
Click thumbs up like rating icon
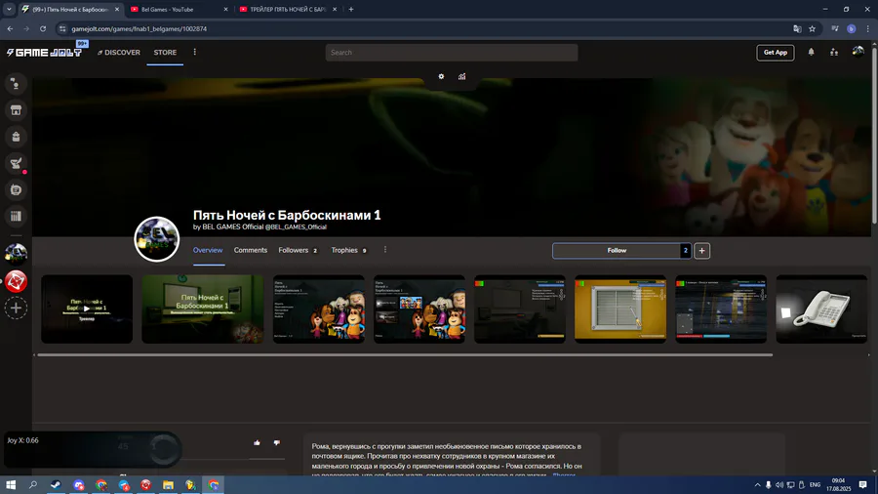[x=257, y=442]
